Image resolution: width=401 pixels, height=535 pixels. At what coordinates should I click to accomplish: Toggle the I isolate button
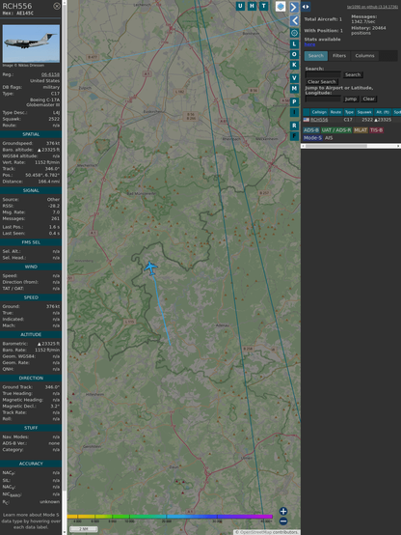point(294,112)
